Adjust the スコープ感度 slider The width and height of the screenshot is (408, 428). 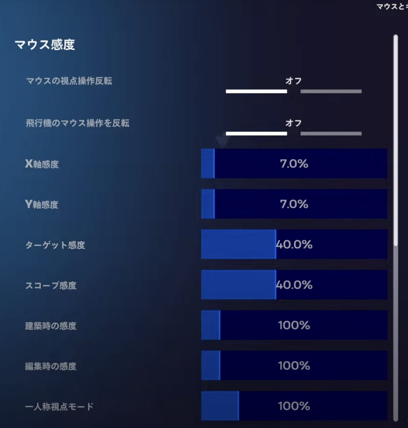point(294,285)
